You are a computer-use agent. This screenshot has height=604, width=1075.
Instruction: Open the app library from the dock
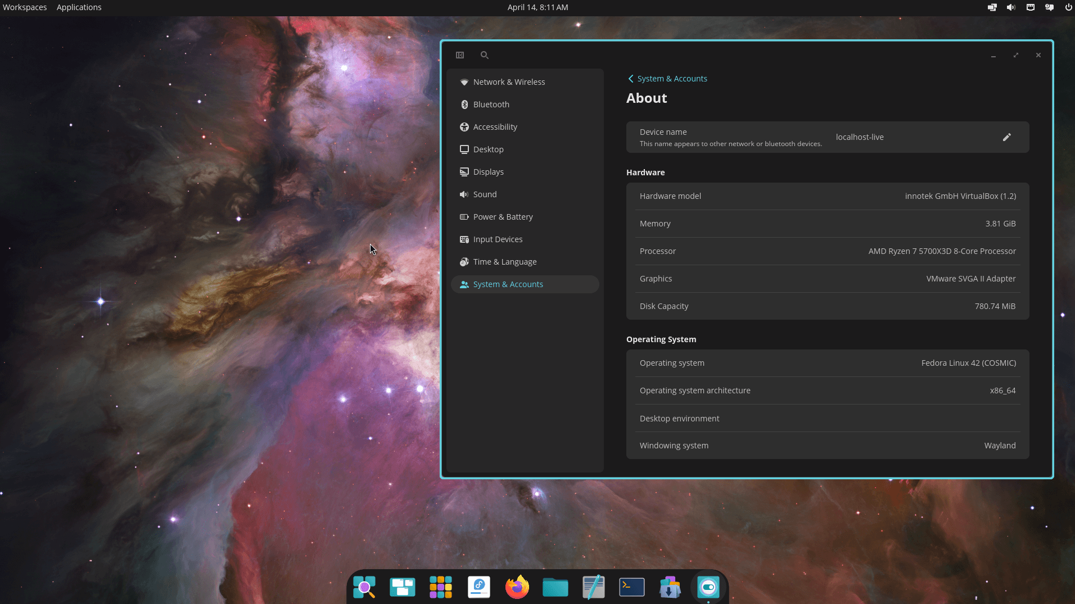click(x=440, y=587)
